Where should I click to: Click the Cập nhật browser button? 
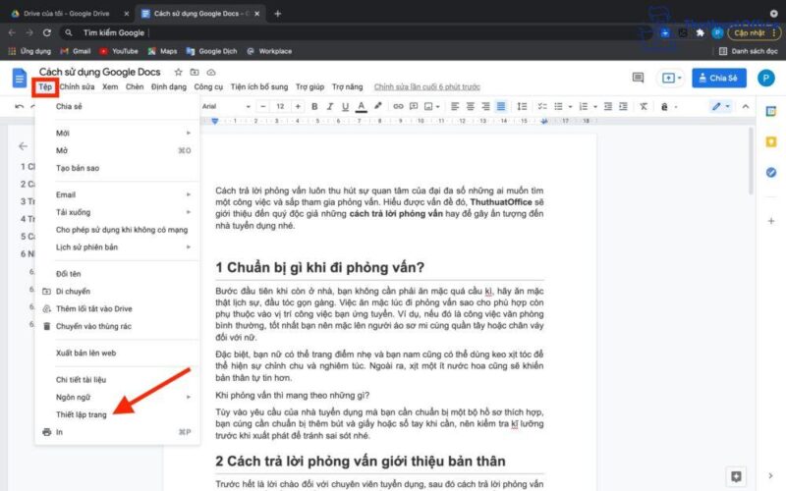click(x=754, y=33)
